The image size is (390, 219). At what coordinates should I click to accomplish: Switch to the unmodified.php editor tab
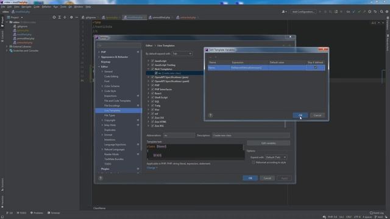[x=160, y=18]
